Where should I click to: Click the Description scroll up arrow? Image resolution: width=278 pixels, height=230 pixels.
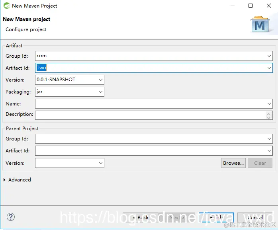click(x=268, y=114)
